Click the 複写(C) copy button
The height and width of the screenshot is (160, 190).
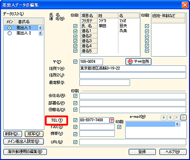(34, 134)
